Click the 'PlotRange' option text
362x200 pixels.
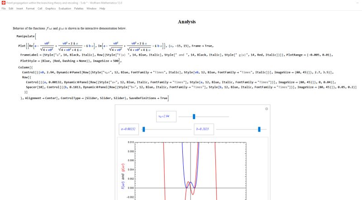[x=295, y=55]
